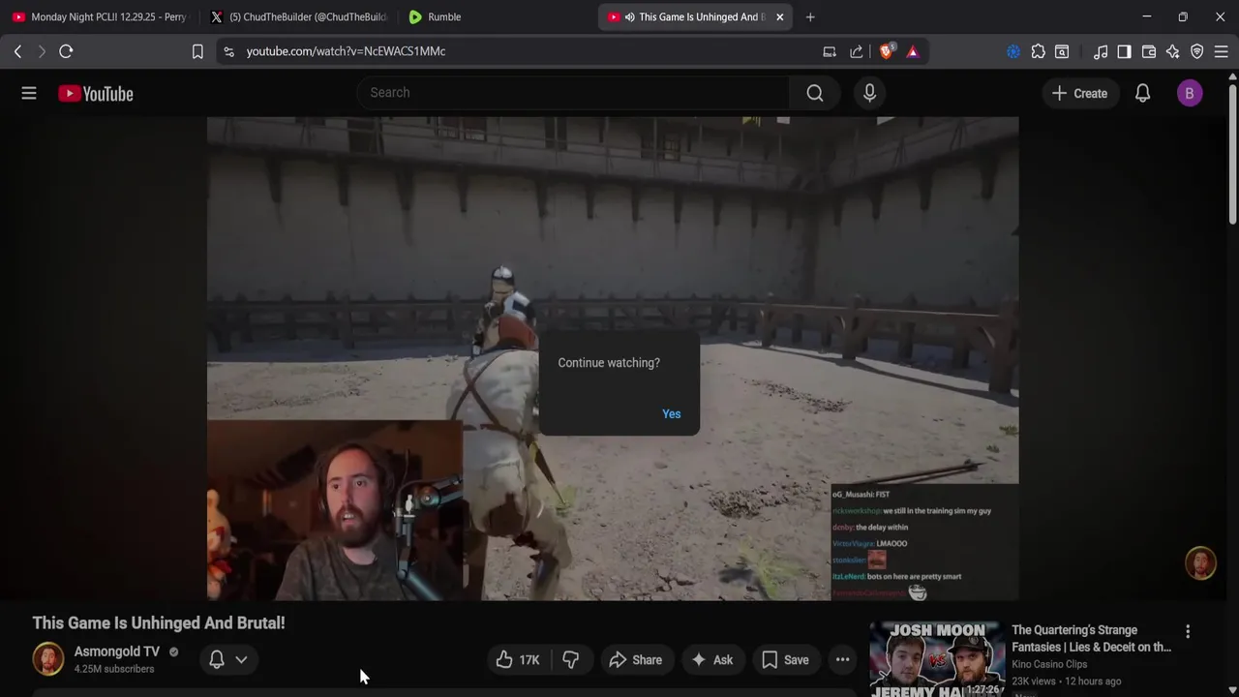Click the video title 'This Game Is Unhinged And Brutal!'
This screenshot has width=1239, height=697.
[x=159, y=623]
